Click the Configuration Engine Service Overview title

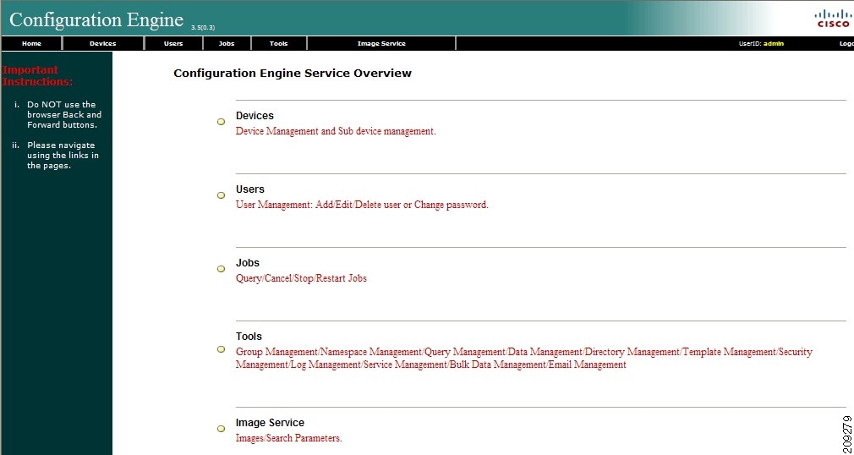tap(293, 73)
